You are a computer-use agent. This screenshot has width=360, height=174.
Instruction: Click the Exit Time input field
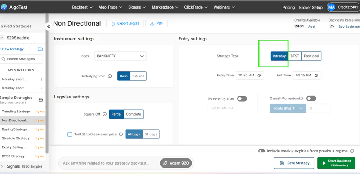point(307,76)
